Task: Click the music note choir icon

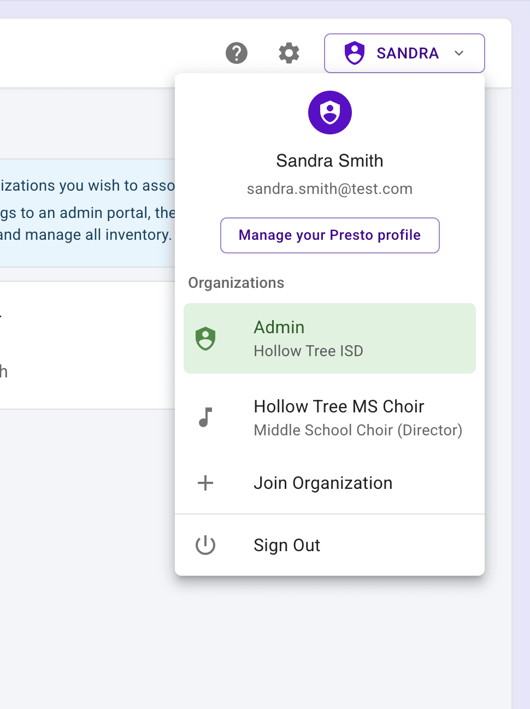Action: 205,417
